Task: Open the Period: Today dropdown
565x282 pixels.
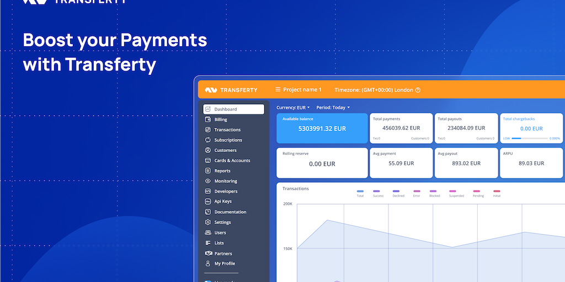Action: pos(333,107)
